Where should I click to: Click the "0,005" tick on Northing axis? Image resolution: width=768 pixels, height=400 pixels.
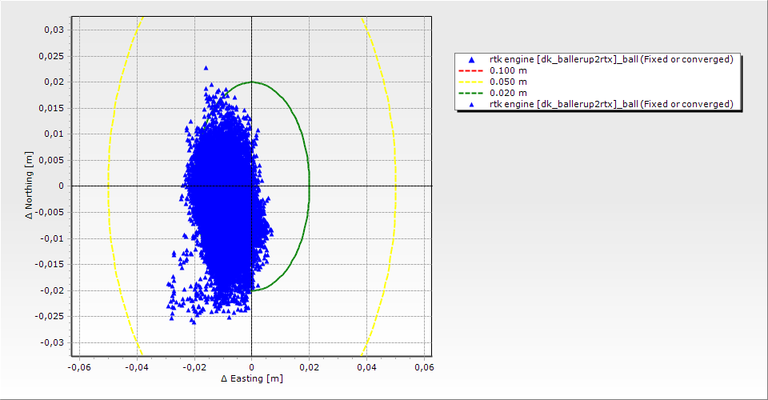point(51,160)
